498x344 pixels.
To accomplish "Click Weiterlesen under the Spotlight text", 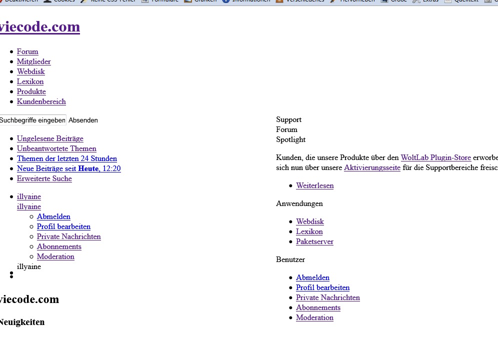I will click(314, 185).
